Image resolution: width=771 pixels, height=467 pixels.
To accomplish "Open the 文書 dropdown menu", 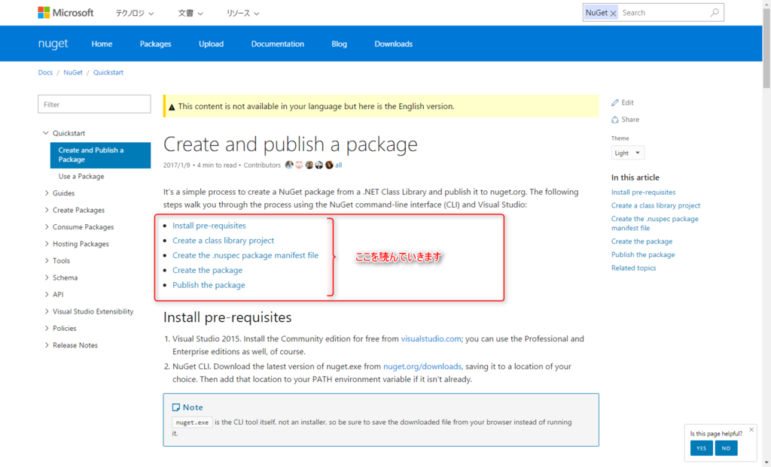I will click(190, 14).
